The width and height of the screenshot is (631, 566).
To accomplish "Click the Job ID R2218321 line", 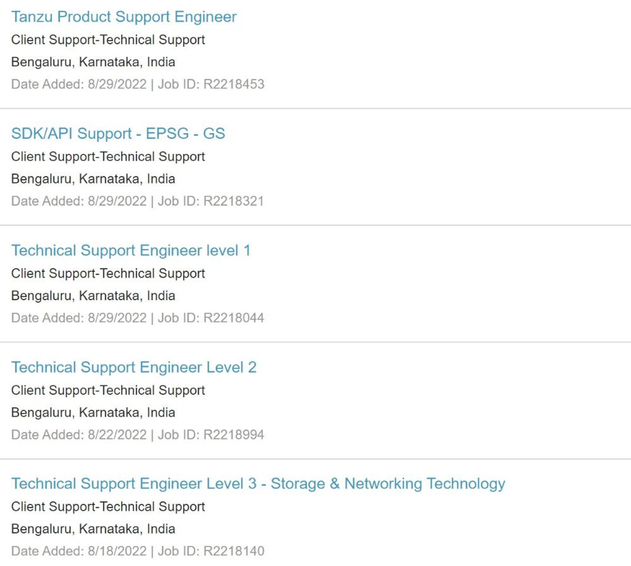I will 138,201.
